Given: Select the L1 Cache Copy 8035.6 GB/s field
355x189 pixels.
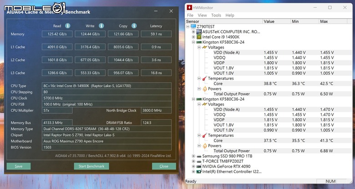Looking at the screenshot, I should [123, 47].
